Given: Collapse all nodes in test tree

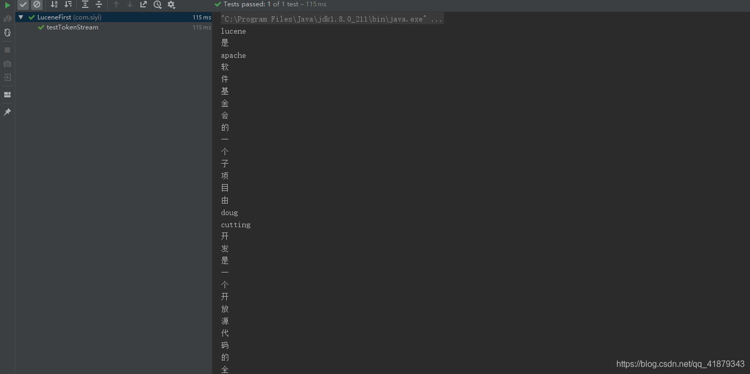Looking at the screenshot, I should [99, 5].
